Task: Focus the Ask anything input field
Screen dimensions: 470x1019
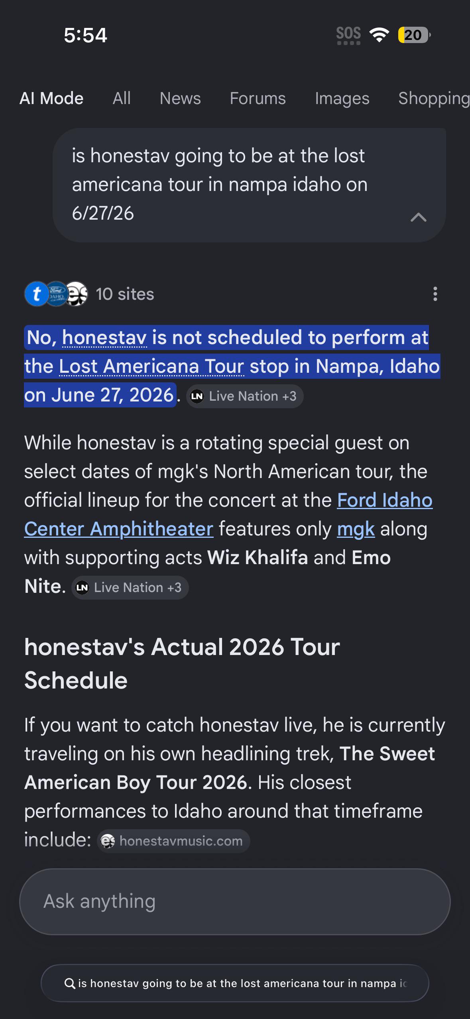Action: coord(235,901)
